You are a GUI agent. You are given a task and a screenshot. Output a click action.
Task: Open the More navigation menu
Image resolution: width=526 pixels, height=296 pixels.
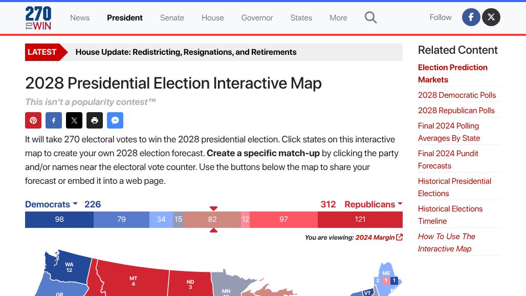(338, 17)
